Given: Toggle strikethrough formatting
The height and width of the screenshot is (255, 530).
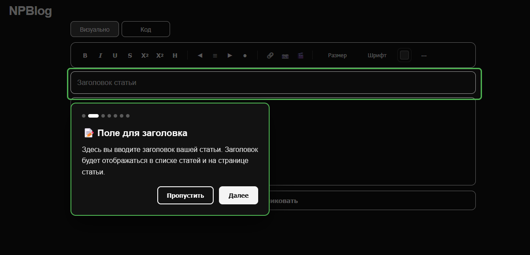Looking at the screenshot, I should pyautogui.click(x=130, y=55).
